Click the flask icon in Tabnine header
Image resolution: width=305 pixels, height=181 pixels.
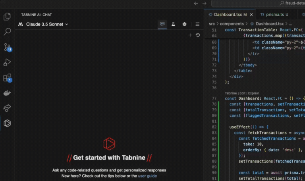[174, 24]
